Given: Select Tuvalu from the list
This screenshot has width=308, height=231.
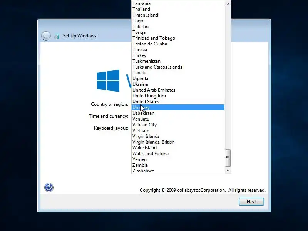Looking at the screenshot, I should pyautogui.click(x=178, y=73).
